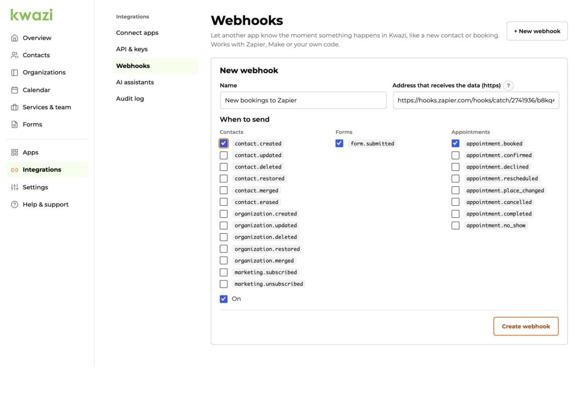Check the appointment.confirmed checkbox
This screenshot has height=408, width=585.
pos(455,155)
